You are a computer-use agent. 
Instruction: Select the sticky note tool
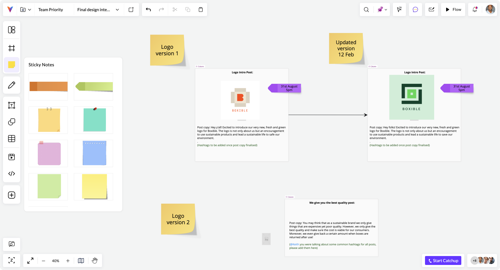[x=12, y=65]
